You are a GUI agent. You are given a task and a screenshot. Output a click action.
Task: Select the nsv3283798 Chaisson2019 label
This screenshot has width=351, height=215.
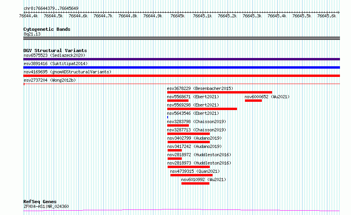click(196, 122)
